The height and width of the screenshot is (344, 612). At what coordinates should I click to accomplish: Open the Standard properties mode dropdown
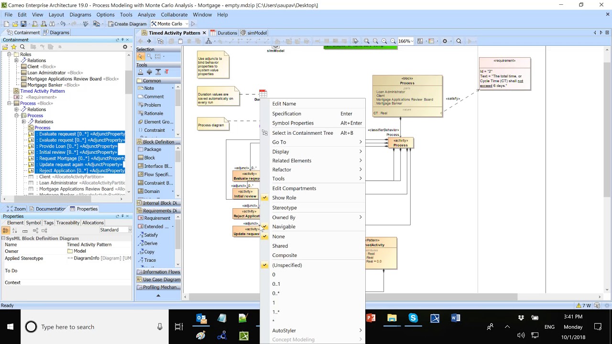point(130,230)
